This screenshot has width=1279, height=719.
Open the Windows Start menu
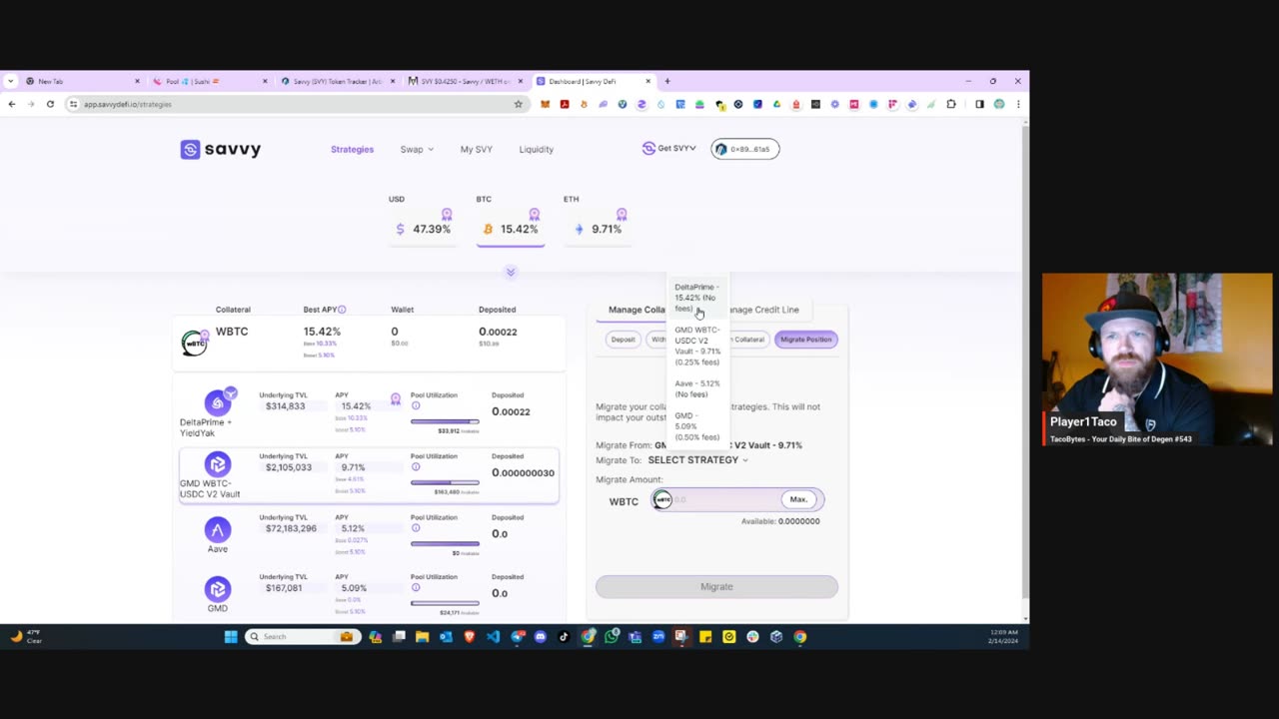click(x=231, y=636)
